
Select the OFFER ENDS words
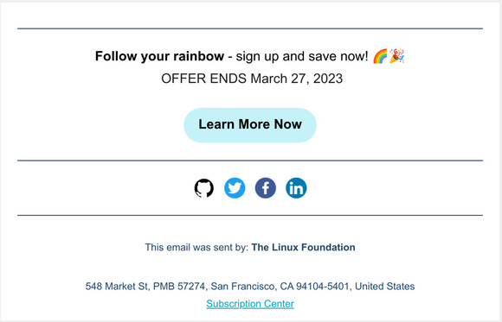click(x=203, y=79)
